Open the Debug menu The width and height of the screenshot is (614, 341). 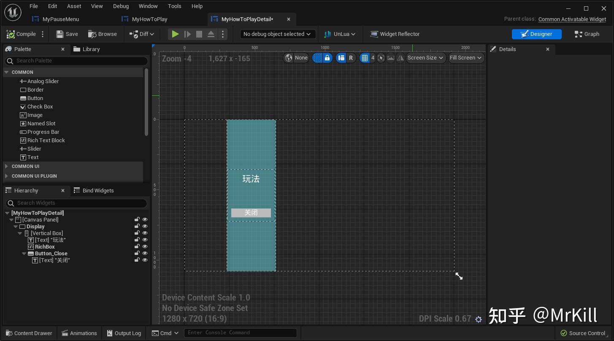point(121,6)
